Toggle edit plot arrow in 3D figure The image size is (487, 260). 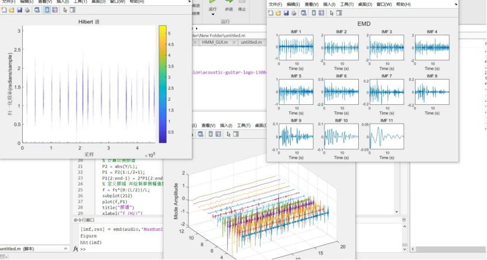228,134
